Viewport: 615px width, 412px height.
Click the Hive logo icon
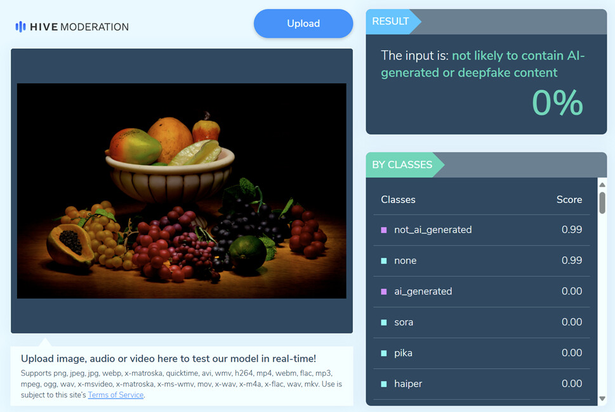point(20,27)
